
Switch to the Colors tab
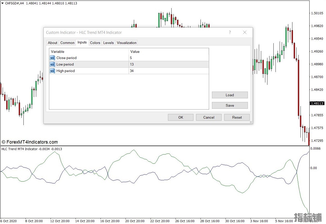point(95,43)
